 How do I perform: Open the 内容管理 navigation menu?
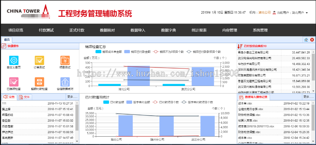coord(230,30)
